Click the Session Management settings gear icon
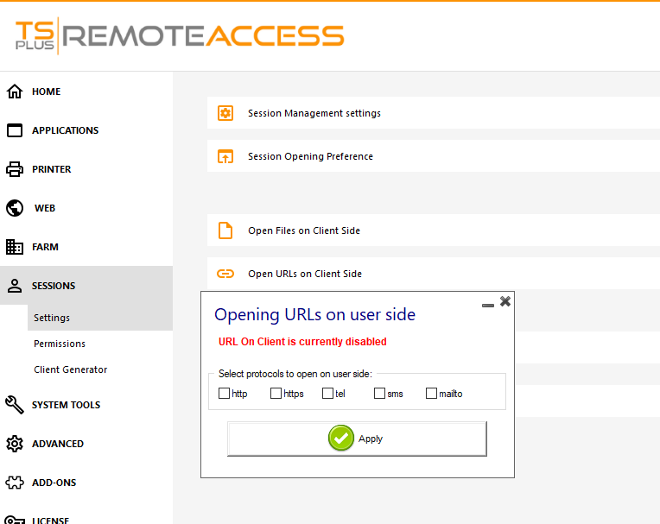Screen dimensions: 660x524 point(225,113)
